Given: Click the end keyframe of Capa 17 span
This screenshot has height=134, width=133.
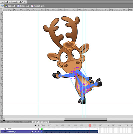Looking at the screenshot, I should pyautogui.click(x=98, y=129).
